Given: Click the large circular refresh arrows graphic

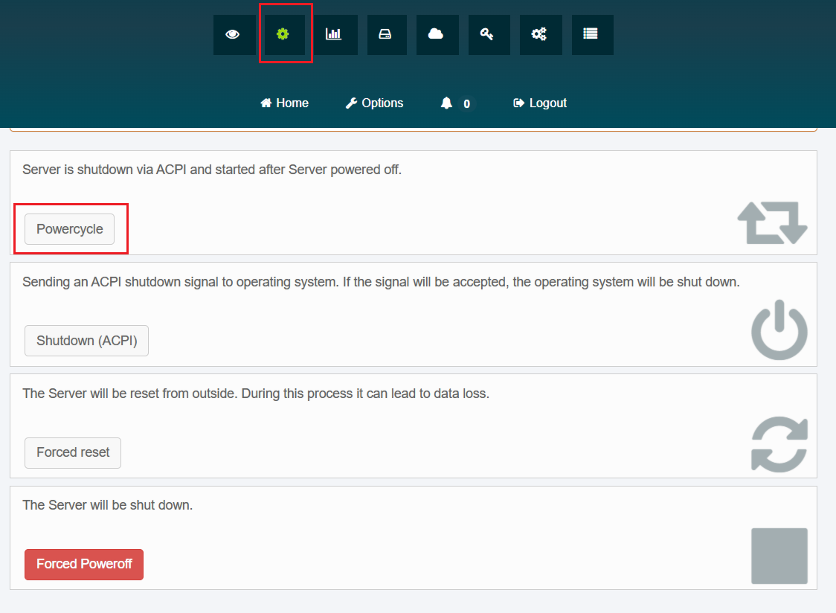Looking at the screenshot, I should click(779, 444).
